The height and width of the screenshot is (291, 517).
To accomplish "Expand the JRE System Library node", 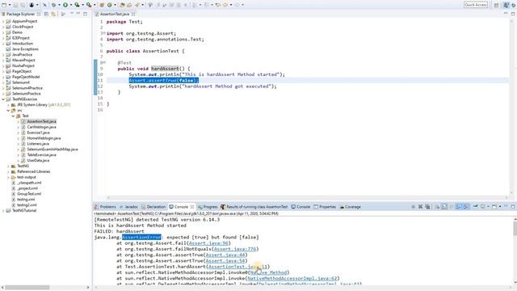I will coord(8,104).
